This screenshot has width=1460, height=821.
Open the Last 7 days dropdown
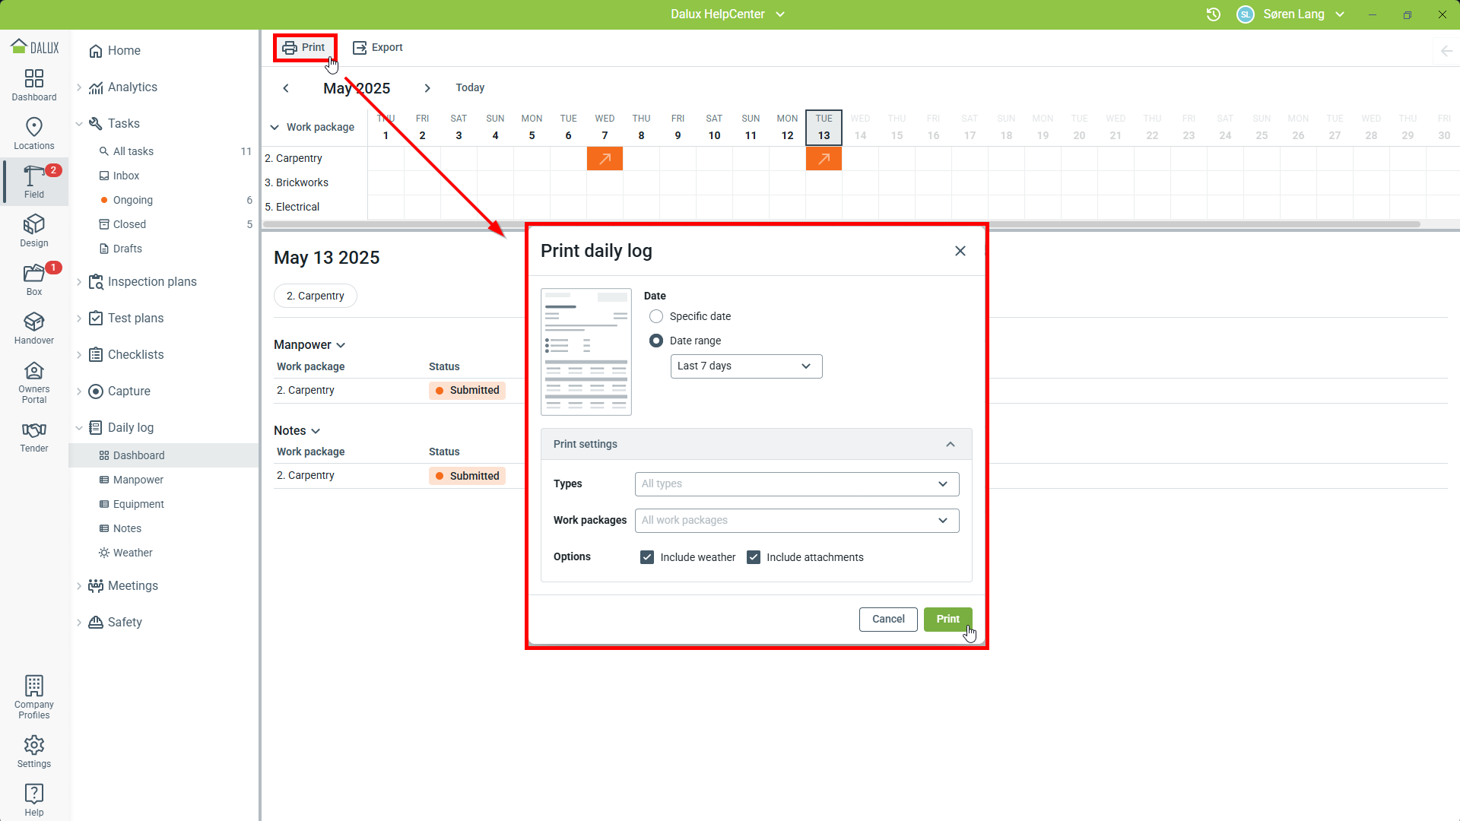click(745, 366)
